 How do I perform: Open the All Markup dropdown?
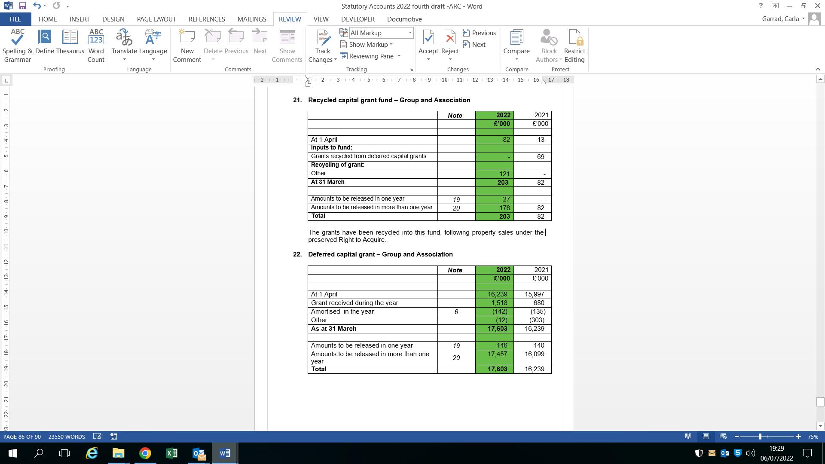click(410, 33)
